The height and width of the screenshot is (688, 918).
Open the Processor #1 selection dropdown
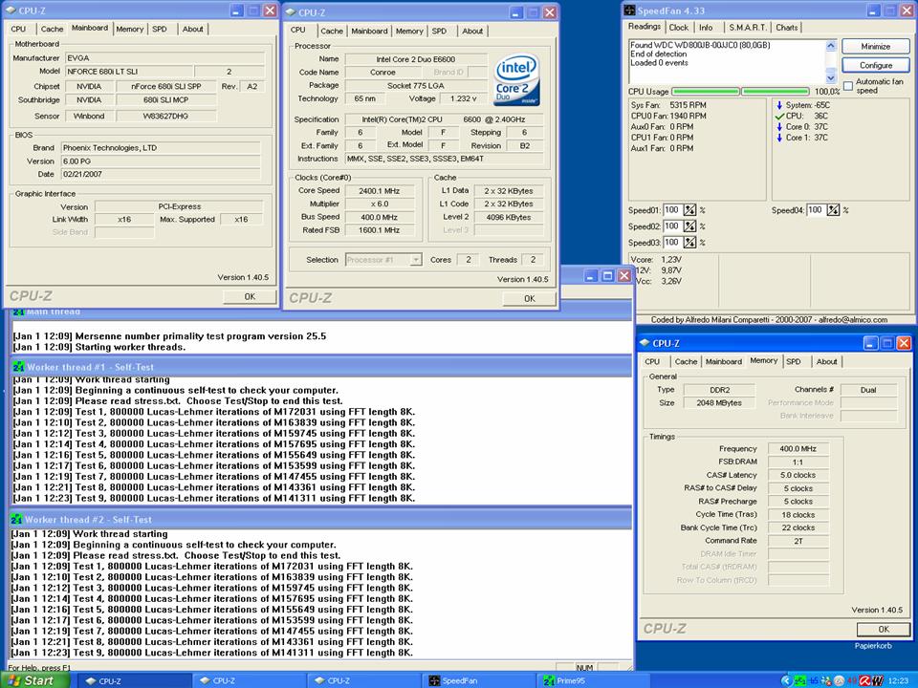(416, 260)
